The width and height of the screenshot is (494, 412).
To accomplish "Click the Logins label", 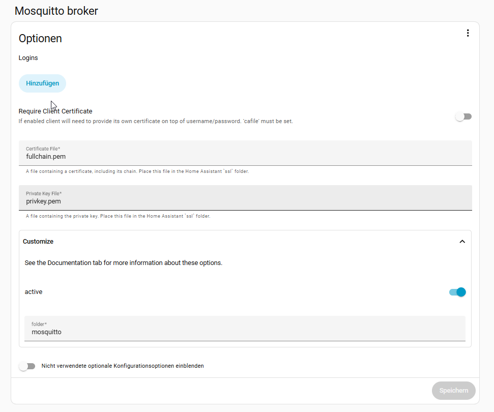I will [x=28, y=58].
